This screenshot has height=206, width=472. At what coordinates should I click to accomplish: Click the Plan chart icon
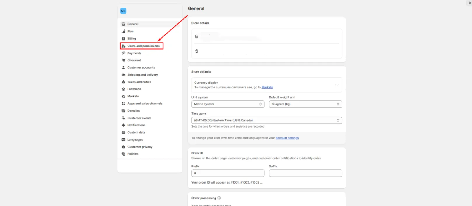pyautogui.click(x=123, y=32)
